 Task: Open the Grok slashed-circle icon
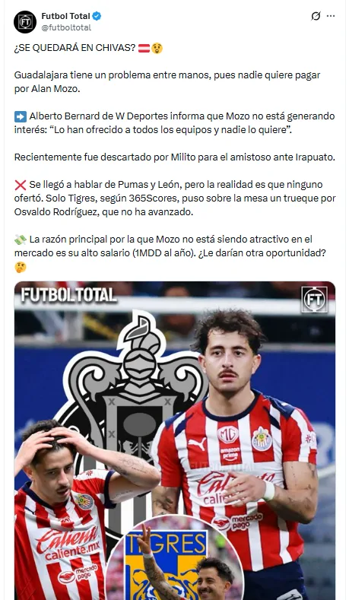pyautogui.click(x=316, y=16)
